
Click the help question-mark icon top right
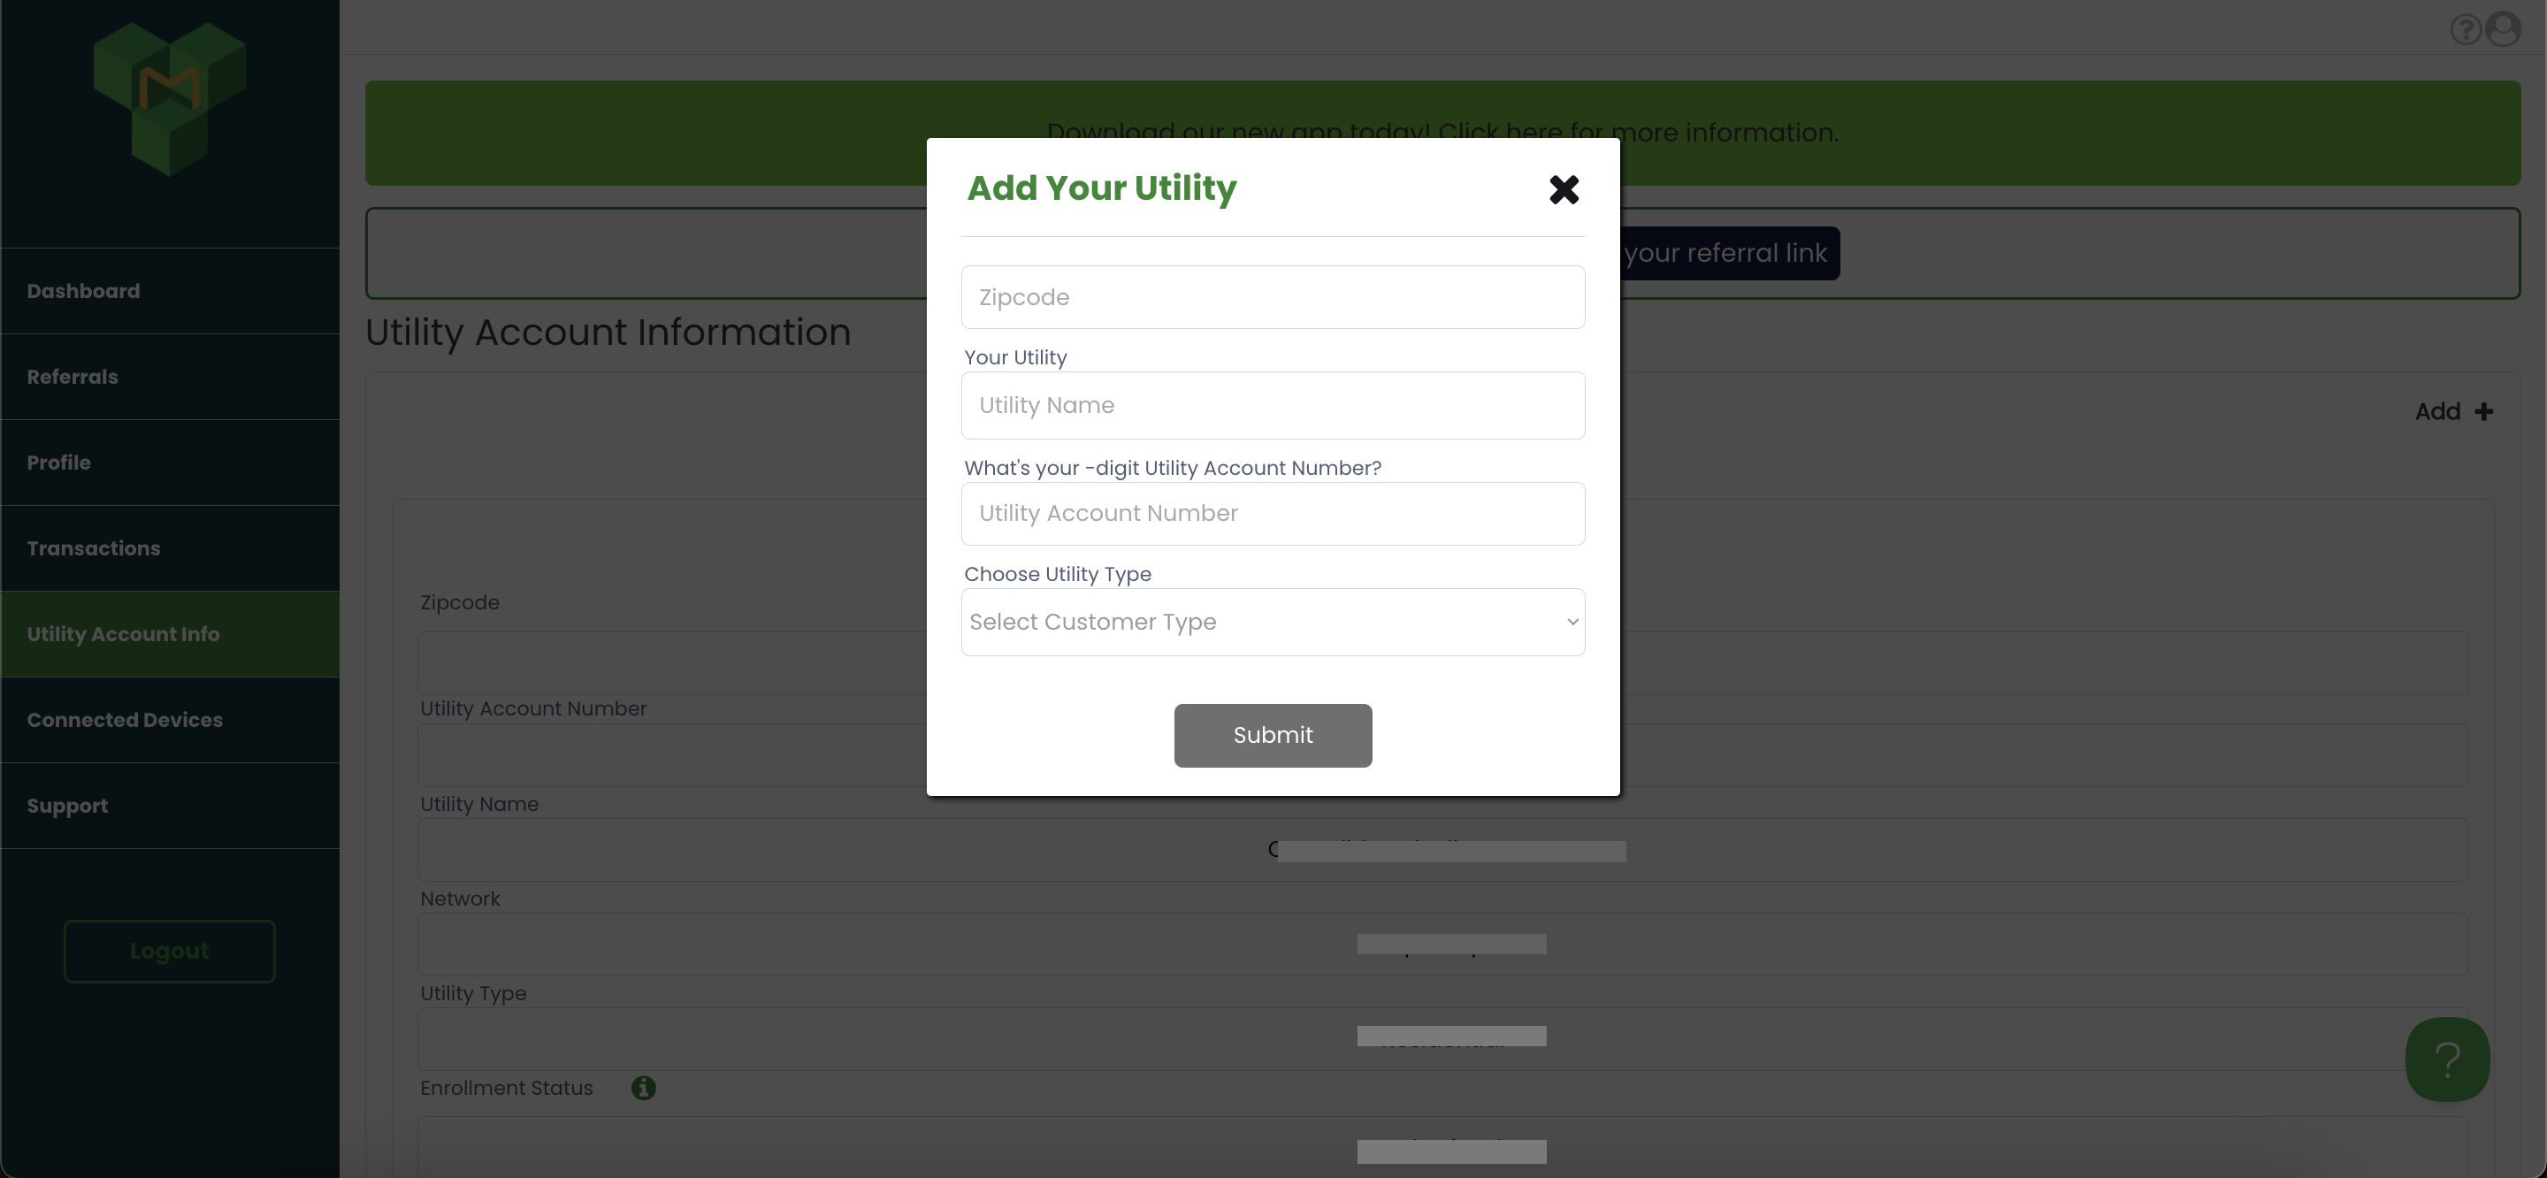click(2465, 30)
